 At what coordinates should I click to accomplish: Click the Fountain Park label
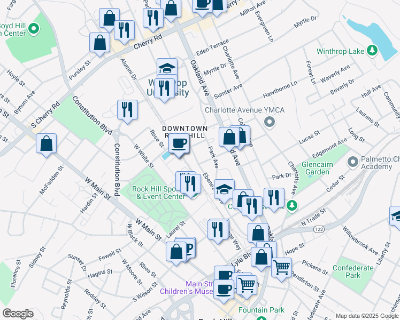(x=261, y=310)
